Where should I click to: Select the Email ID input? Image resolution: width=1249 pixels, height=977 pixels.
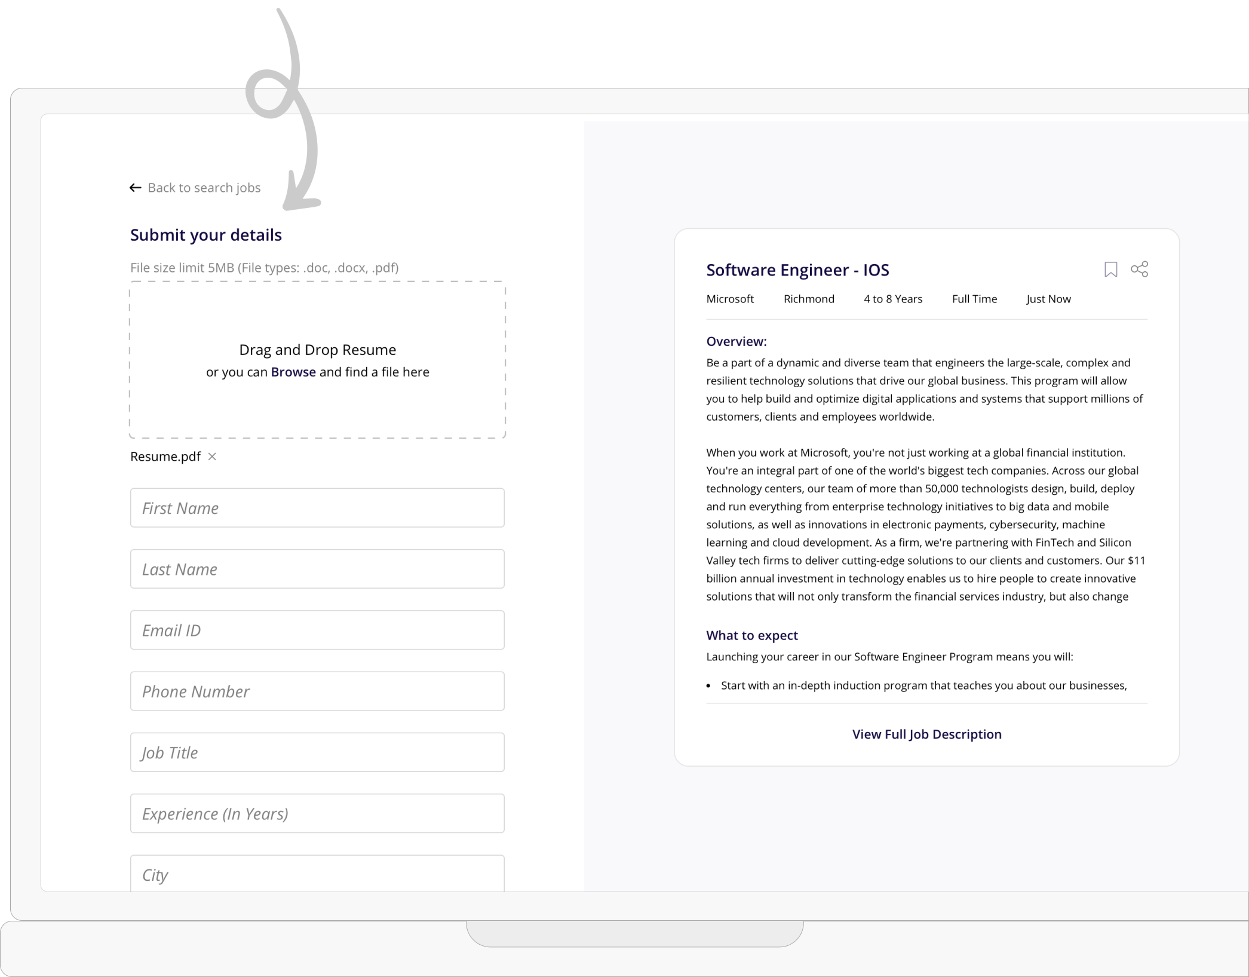[x=317, y=630]
